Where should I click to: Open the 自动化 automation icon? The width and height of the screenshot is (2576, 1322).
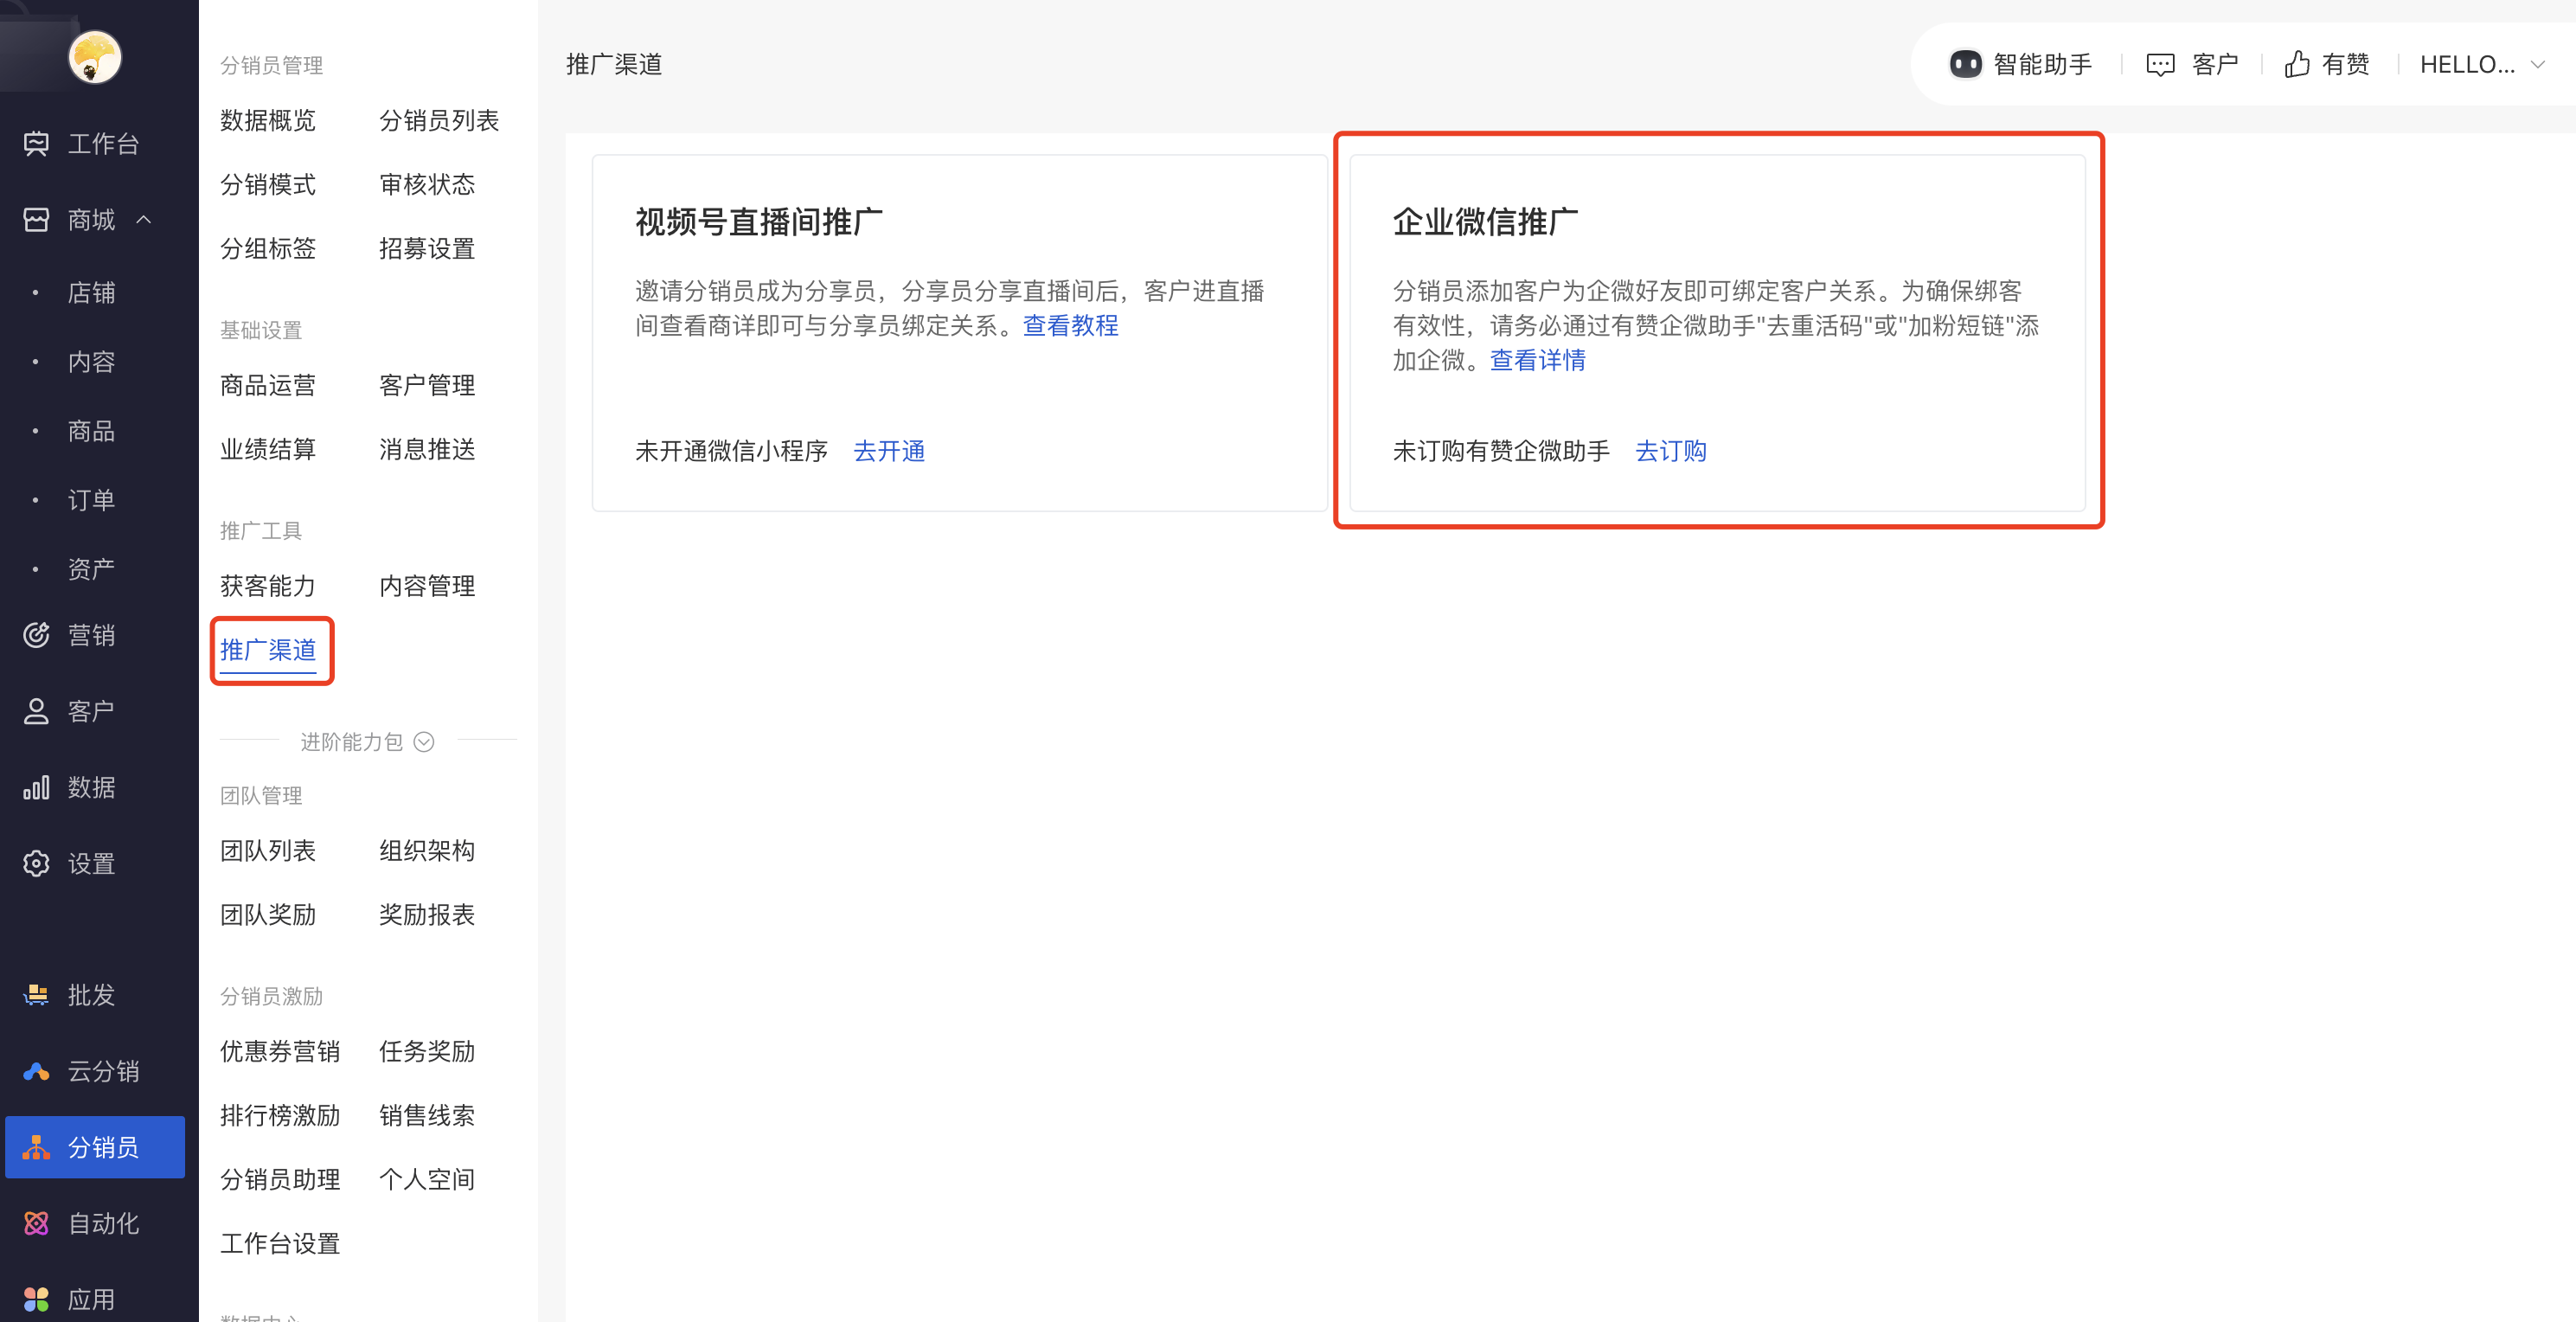[36, 1223]
